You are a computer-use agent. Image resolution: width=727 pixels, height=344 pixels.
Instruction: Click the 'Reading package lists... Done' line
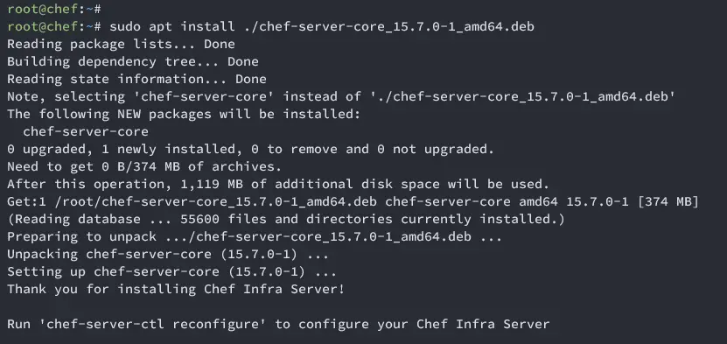[121, 44]
